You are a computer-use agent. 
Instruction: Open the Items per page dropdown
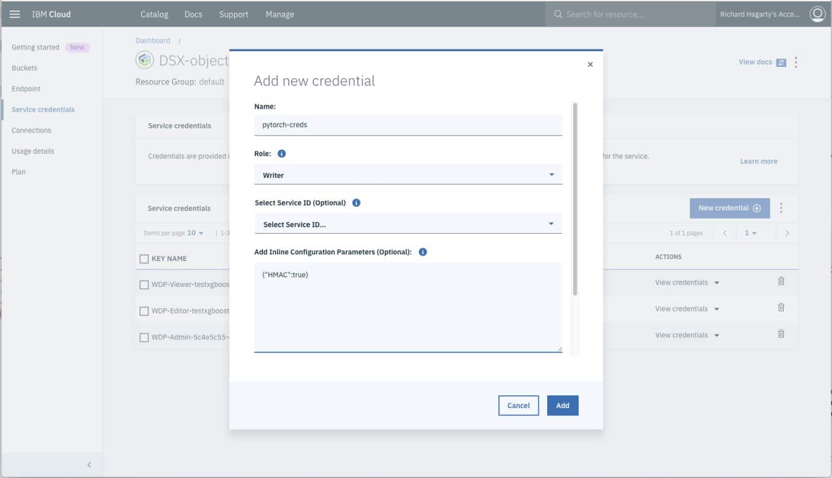[x=194, y=233]
